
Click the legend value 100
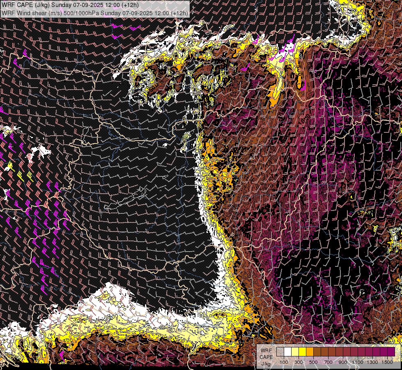[284, 362]
